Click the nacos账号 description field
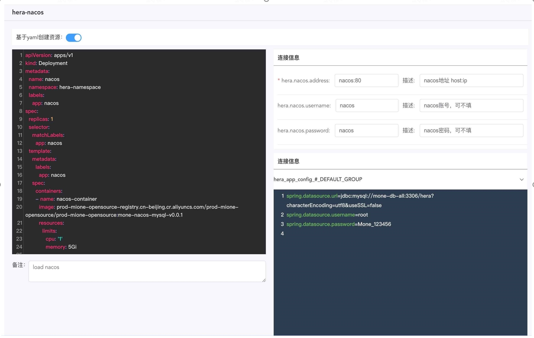The width and height of the screenshot is (534, 338). point(471,106)
